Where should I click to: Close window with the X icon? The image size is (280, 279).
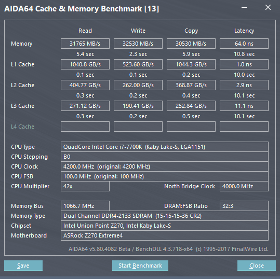[268, 7]
